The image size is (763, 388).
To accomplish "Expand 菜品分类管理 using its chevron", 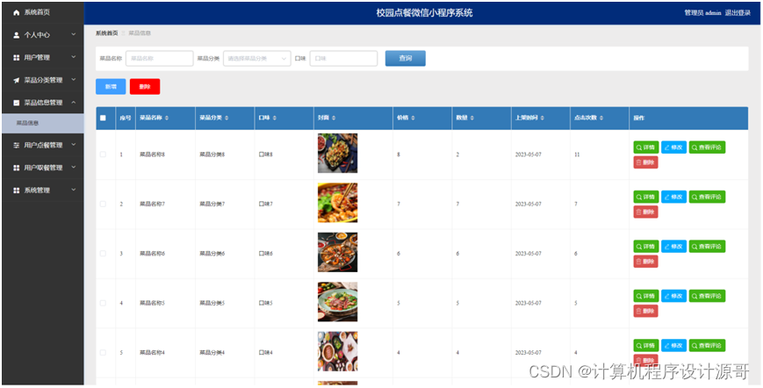I will pos(74,80).
